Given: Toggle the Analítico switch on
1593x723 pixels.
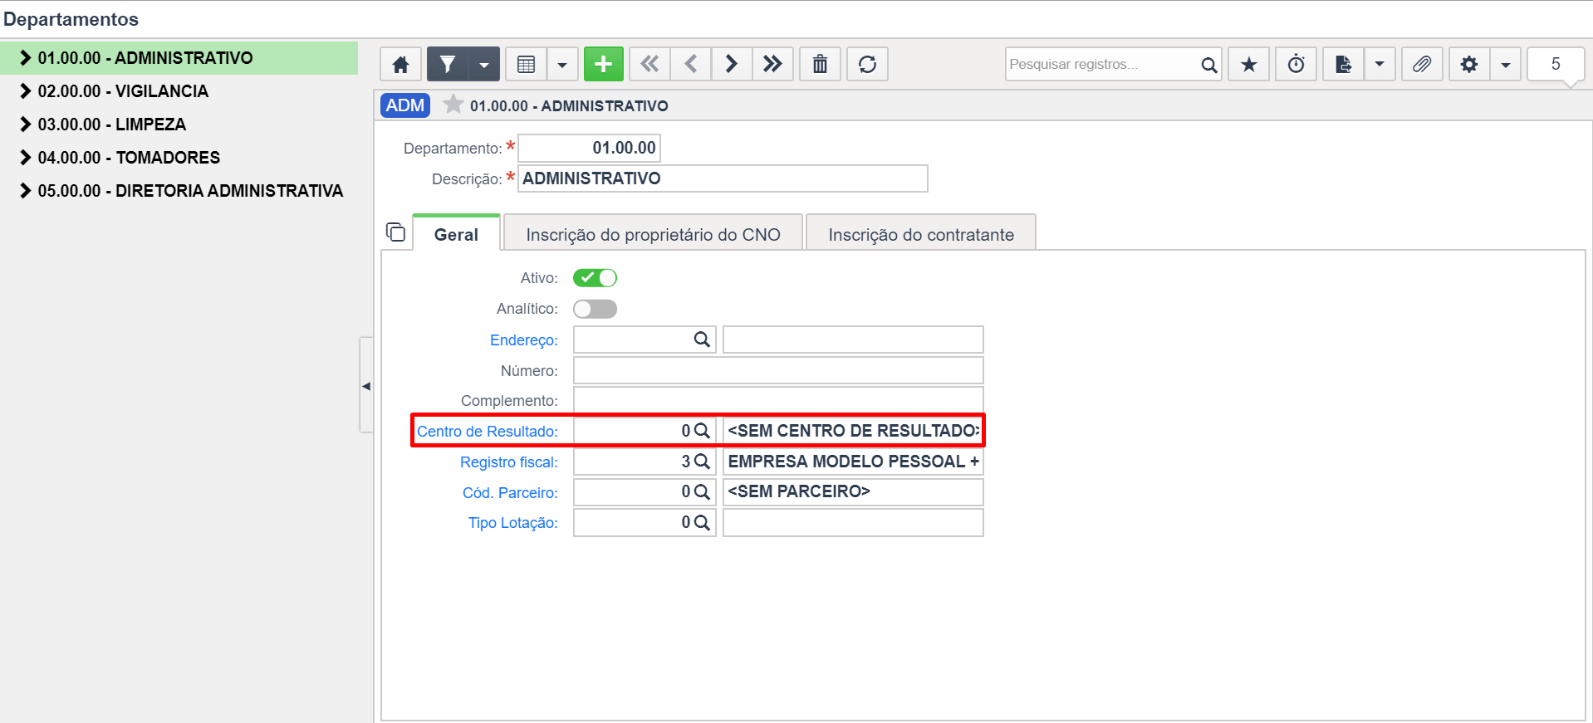Looking at the screenshot, I should 595,309.
